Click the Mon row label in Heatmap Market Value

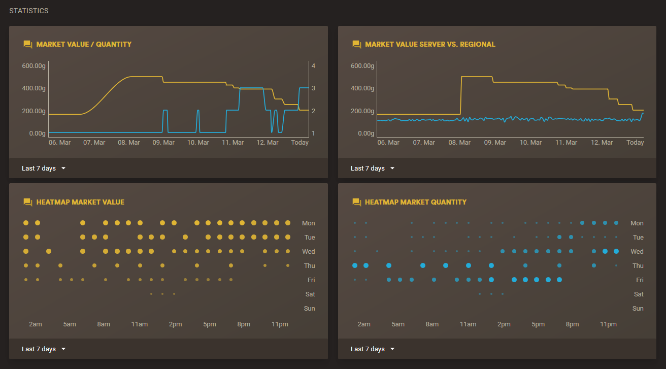tap(309, 223)
